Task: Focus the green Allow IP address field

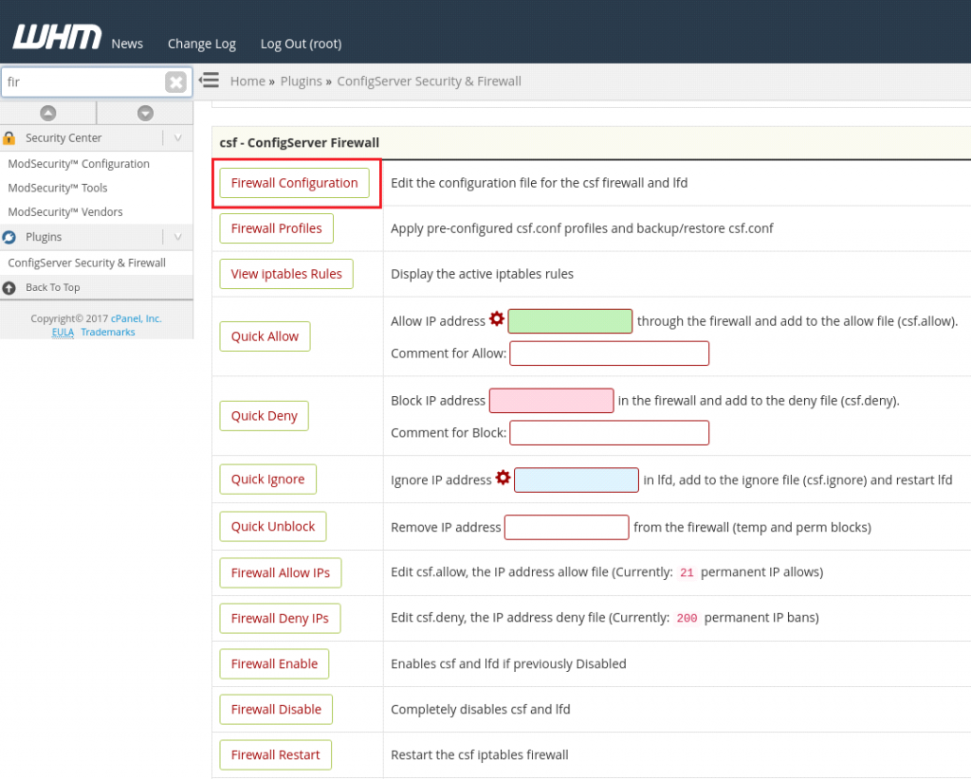Action: 570,321
